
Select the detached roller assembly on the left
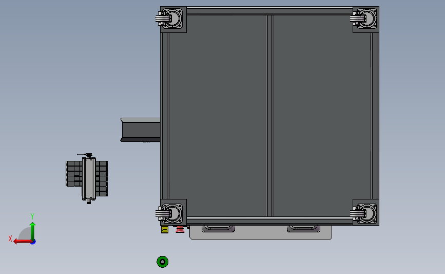tap(87, 178)
